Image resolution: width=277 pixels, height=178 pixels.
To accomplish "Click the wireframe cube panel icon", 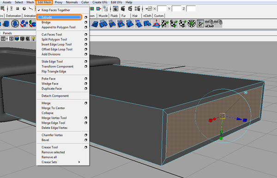I will [11, 38].
